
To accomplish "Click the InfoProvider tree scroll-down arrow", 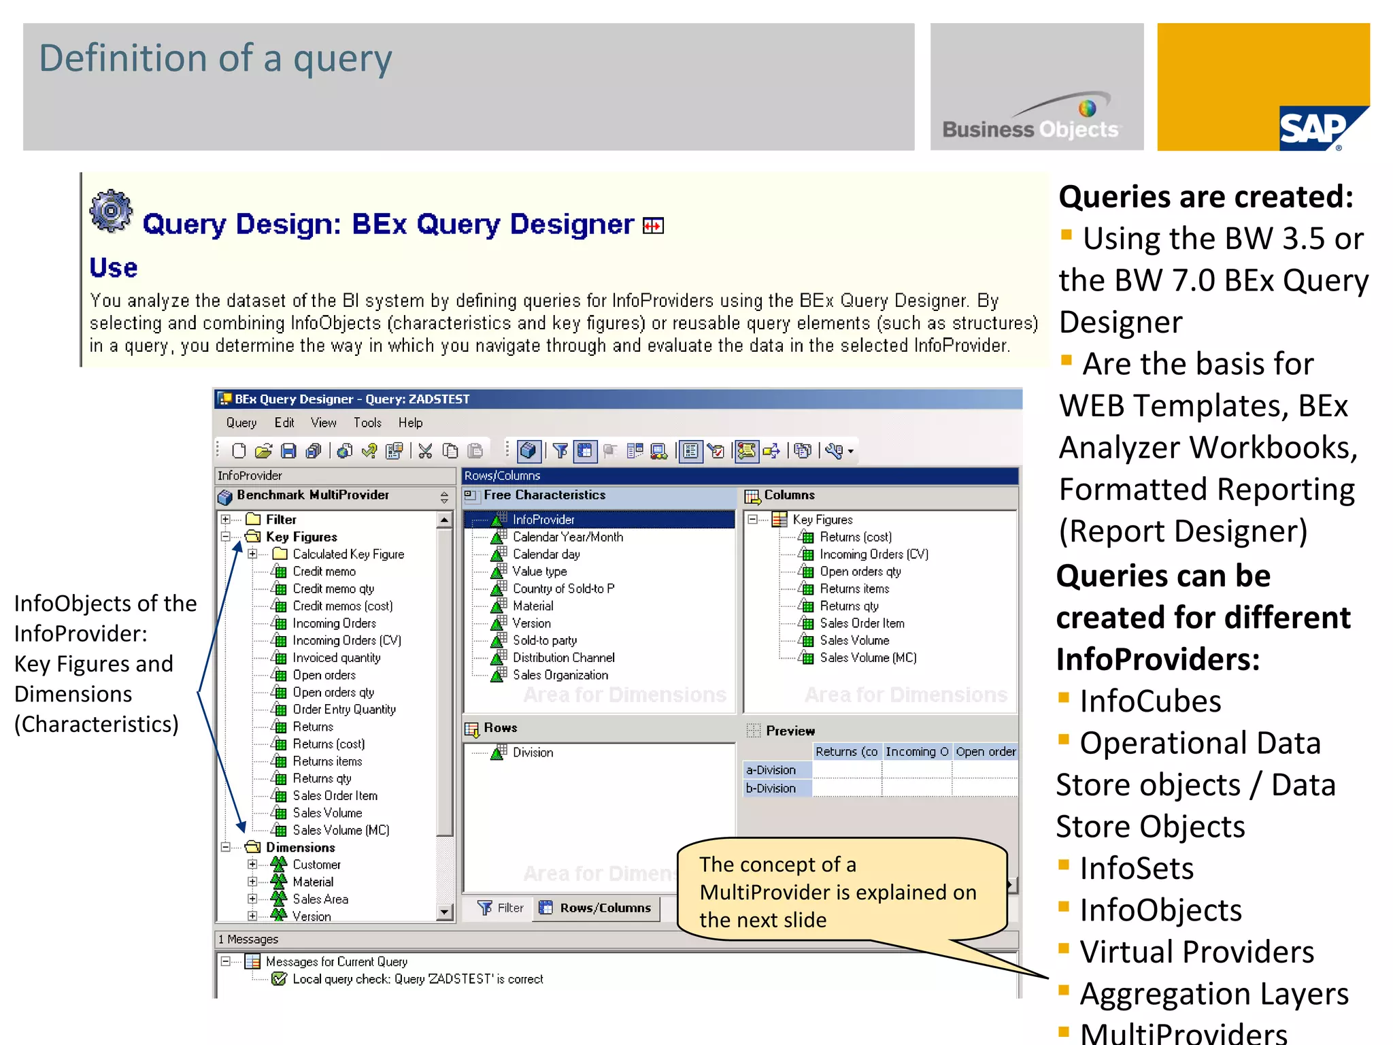I will coord(444,912).
